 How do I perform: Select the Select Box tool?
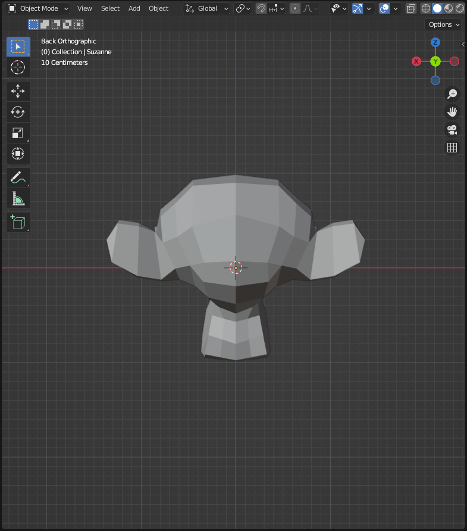tap(18, 46)
